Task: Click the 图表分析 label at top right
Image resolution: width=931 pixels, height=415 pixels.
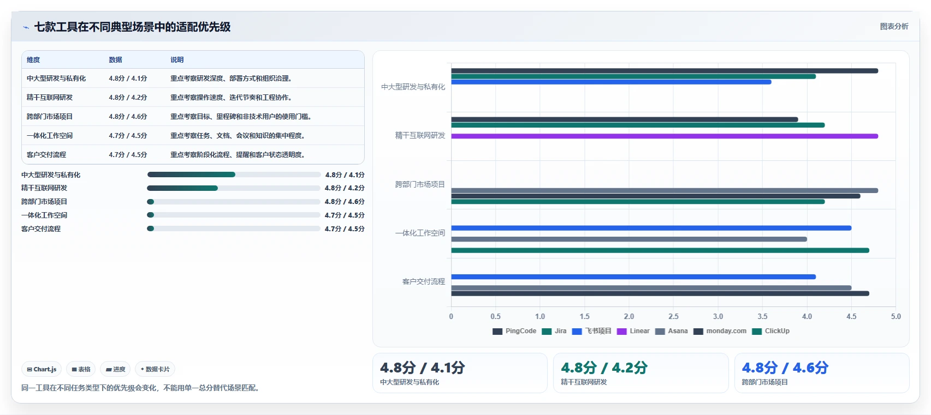Action: (894, 26)
